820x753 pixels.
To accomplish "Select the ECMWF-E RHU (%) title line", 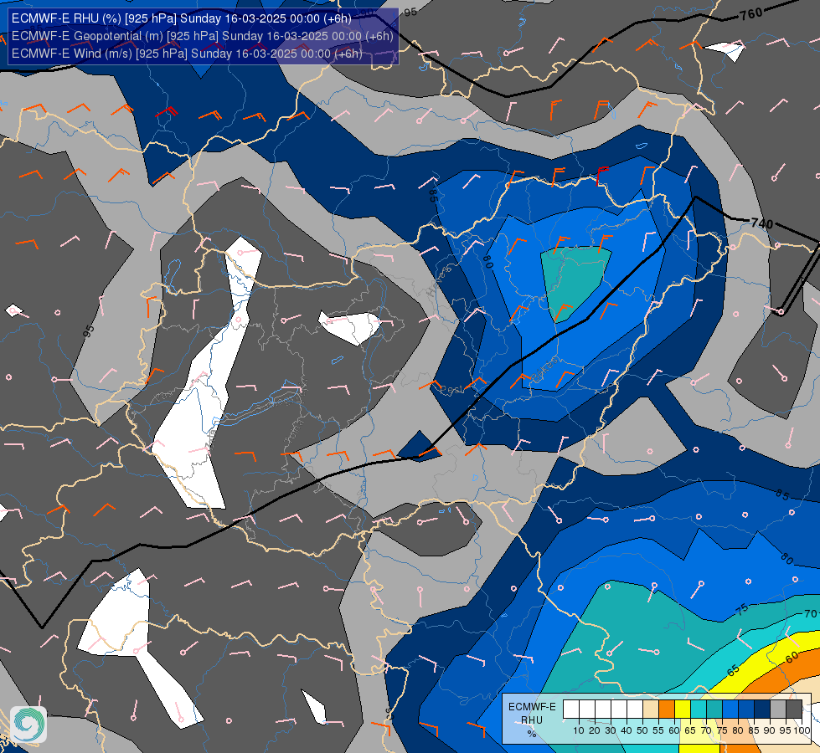I will click(182, 18).
